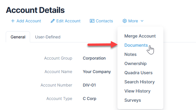The image size is (196, 110).
Task: Click the Your Company account name value
Action: [97, 72]
